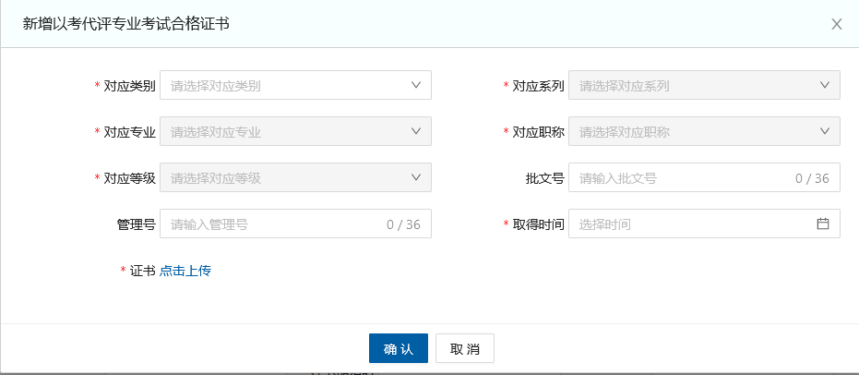Click the calendar icon in 取得时间 field
Image resolution: width=859 pixels, height=375 pixels.
pyautogui.click(x=823, y=224)
